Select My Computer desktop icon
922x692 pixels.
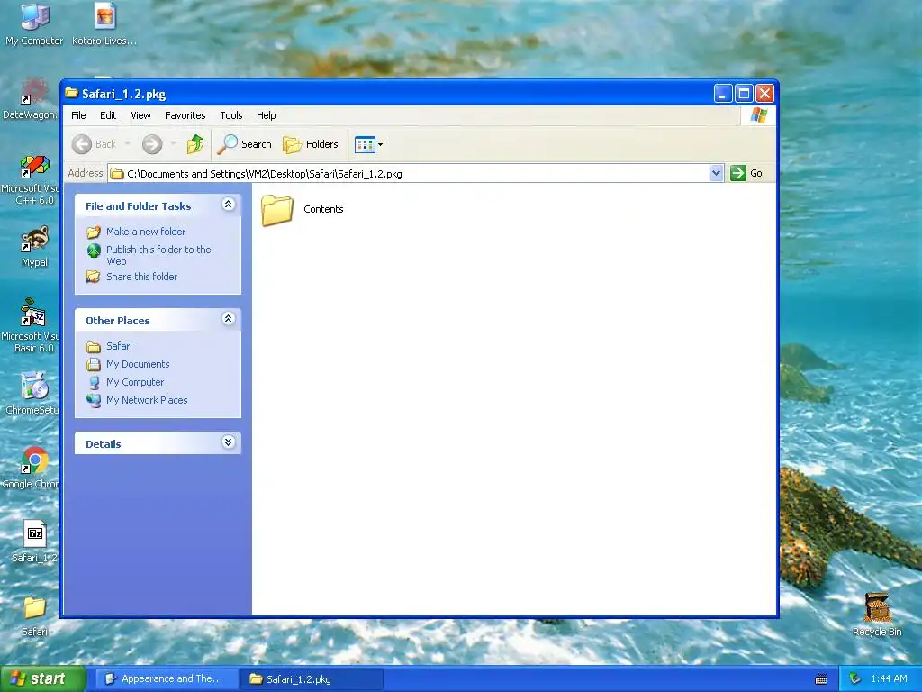pos(34,24)
